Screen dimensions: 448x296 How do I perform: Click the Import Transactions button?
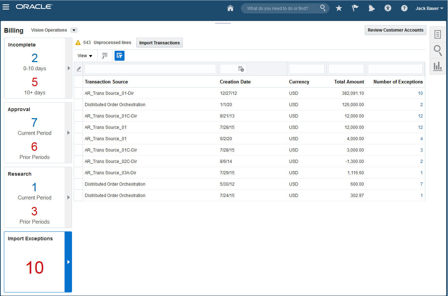(x=159, y=43)
